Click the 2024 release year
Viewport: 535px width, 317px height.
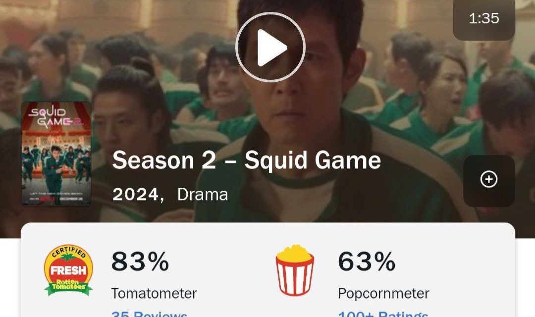136,195
